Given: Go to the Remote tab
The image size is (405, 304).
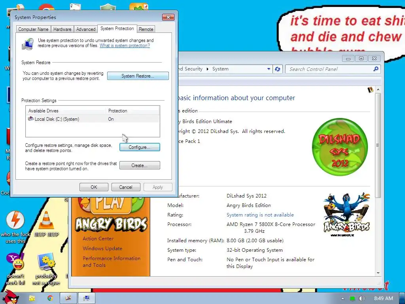Looking at the screenshot, I should [x=146, y=29].
